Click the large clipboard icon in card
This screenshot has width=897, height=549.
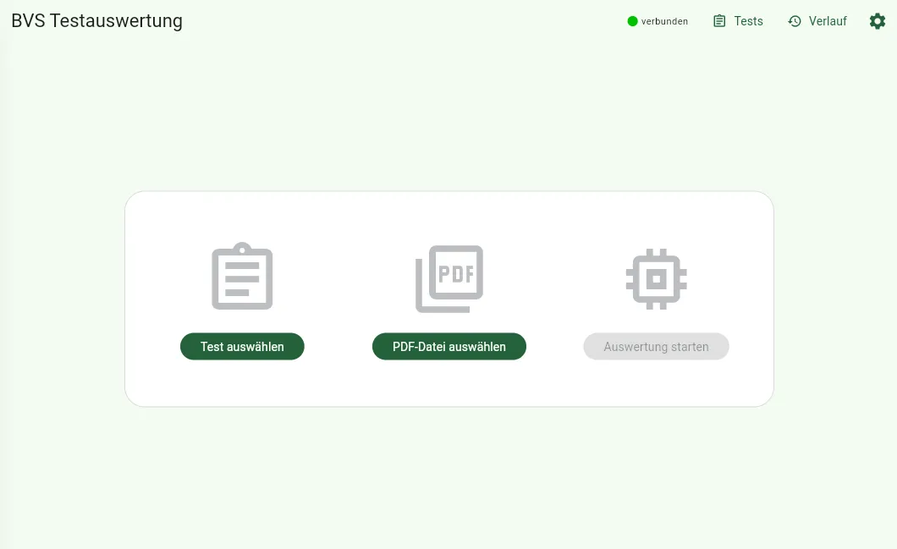tap(242, 277)
